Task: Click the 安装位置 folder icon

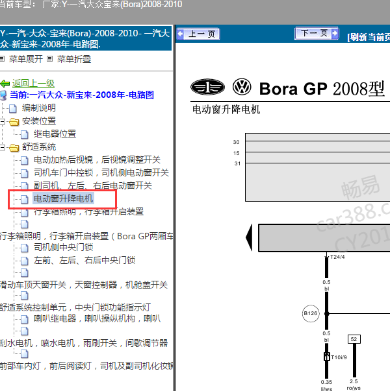Action: click(x=14, y=122)
